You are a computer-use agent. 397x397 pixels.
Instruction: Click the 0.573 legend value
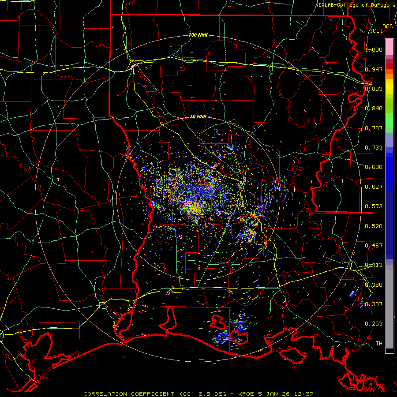tap(374, 206)
